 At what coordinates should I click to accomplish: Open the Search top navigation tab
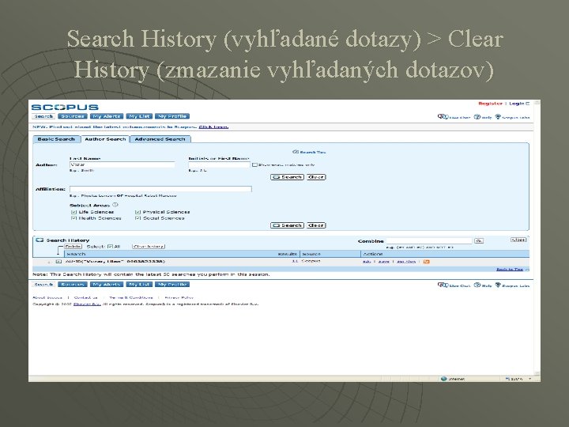point(43,116)
